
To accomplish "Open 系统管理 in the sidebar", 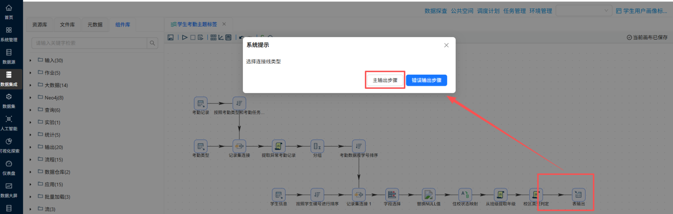I will coord(9,34).
